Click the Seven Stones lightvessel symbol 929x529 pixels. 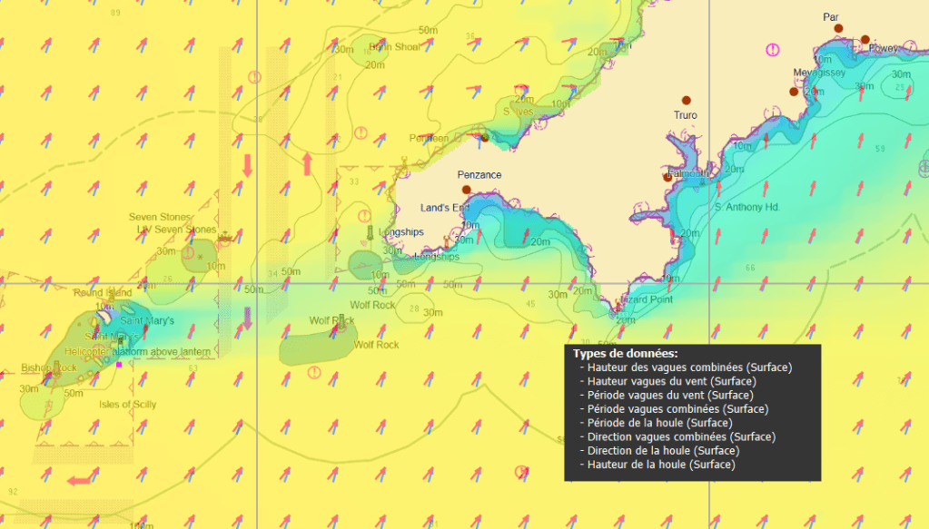pyautogui.click(x=224, y=237)
